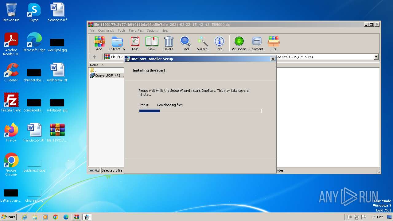Select the View toolbar icon
This screenshot has height=221, width=393.
152,43
